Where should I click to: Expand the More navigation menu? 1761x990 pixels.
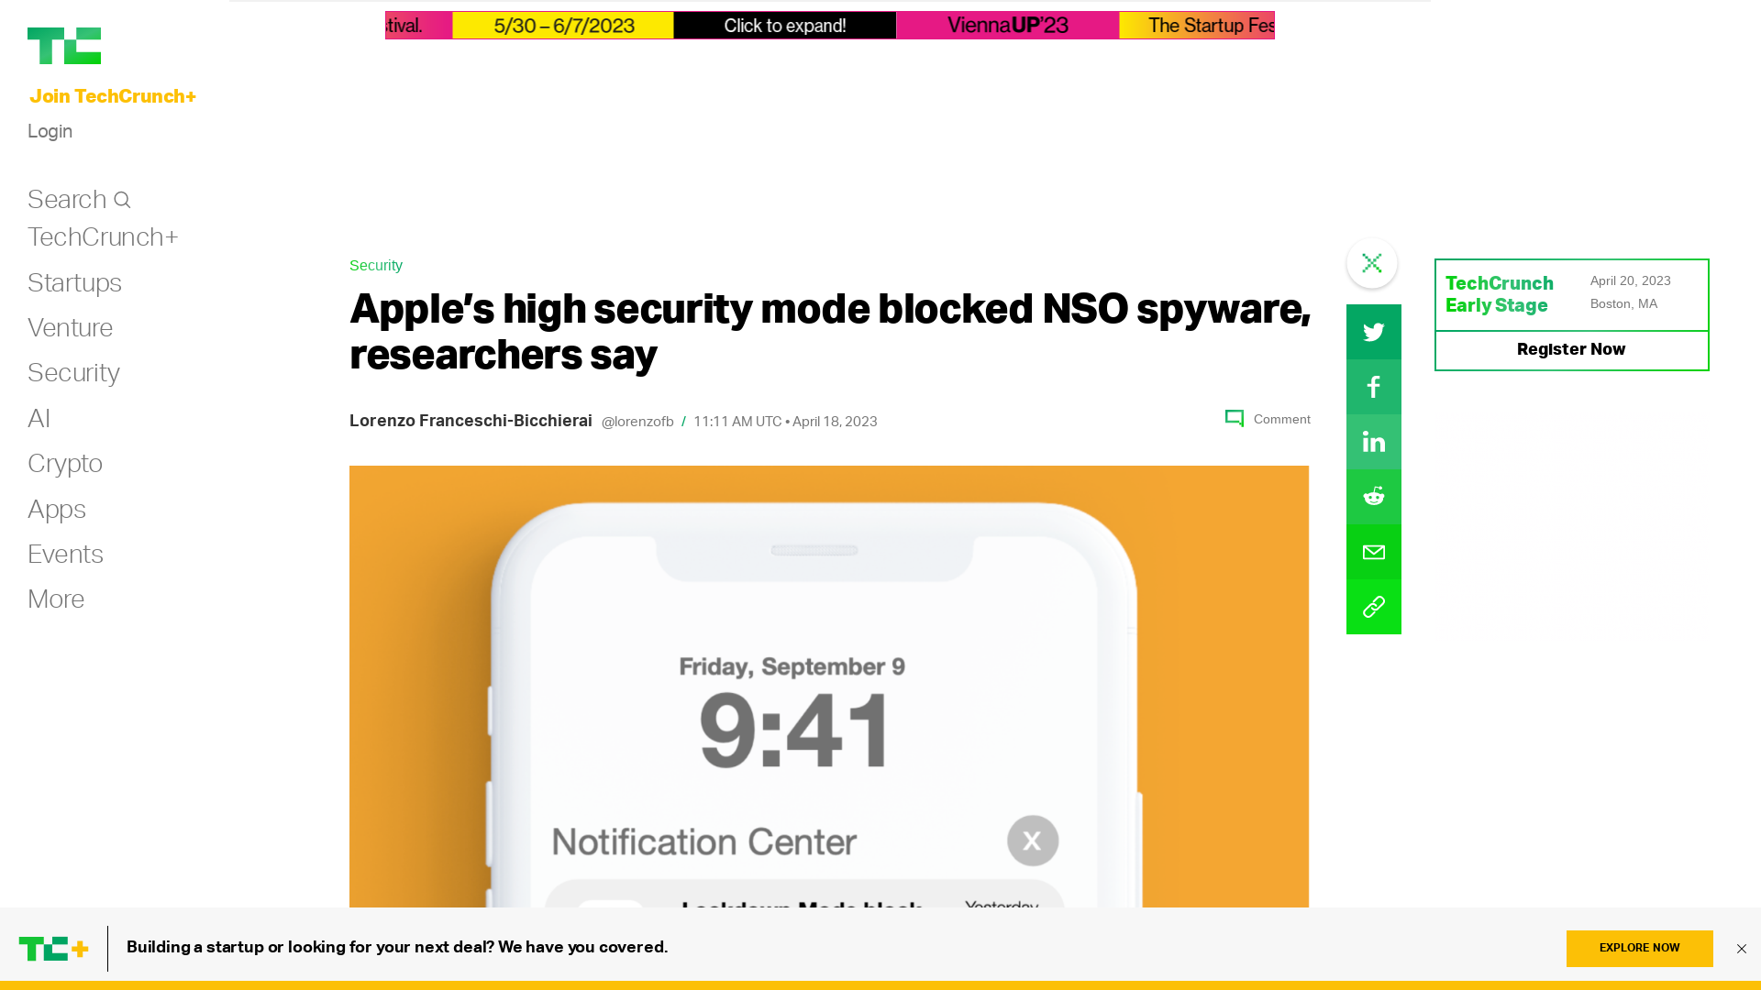click(56, 599)
